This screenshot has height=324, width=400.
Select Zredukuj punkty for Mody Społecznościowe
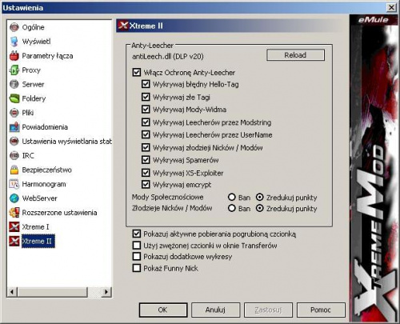(x=260, y=197)
